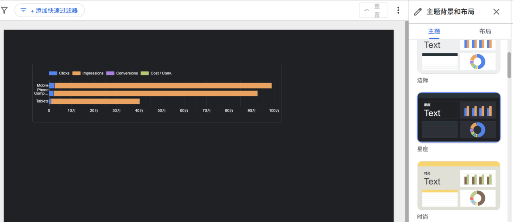513x222 pixels.
Task: Click the blue Clicks legend swatch
Action: [x=53, y=73]
